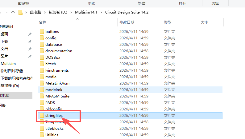Click the pin icon beside 下载
245x139 pixels.
30,42
